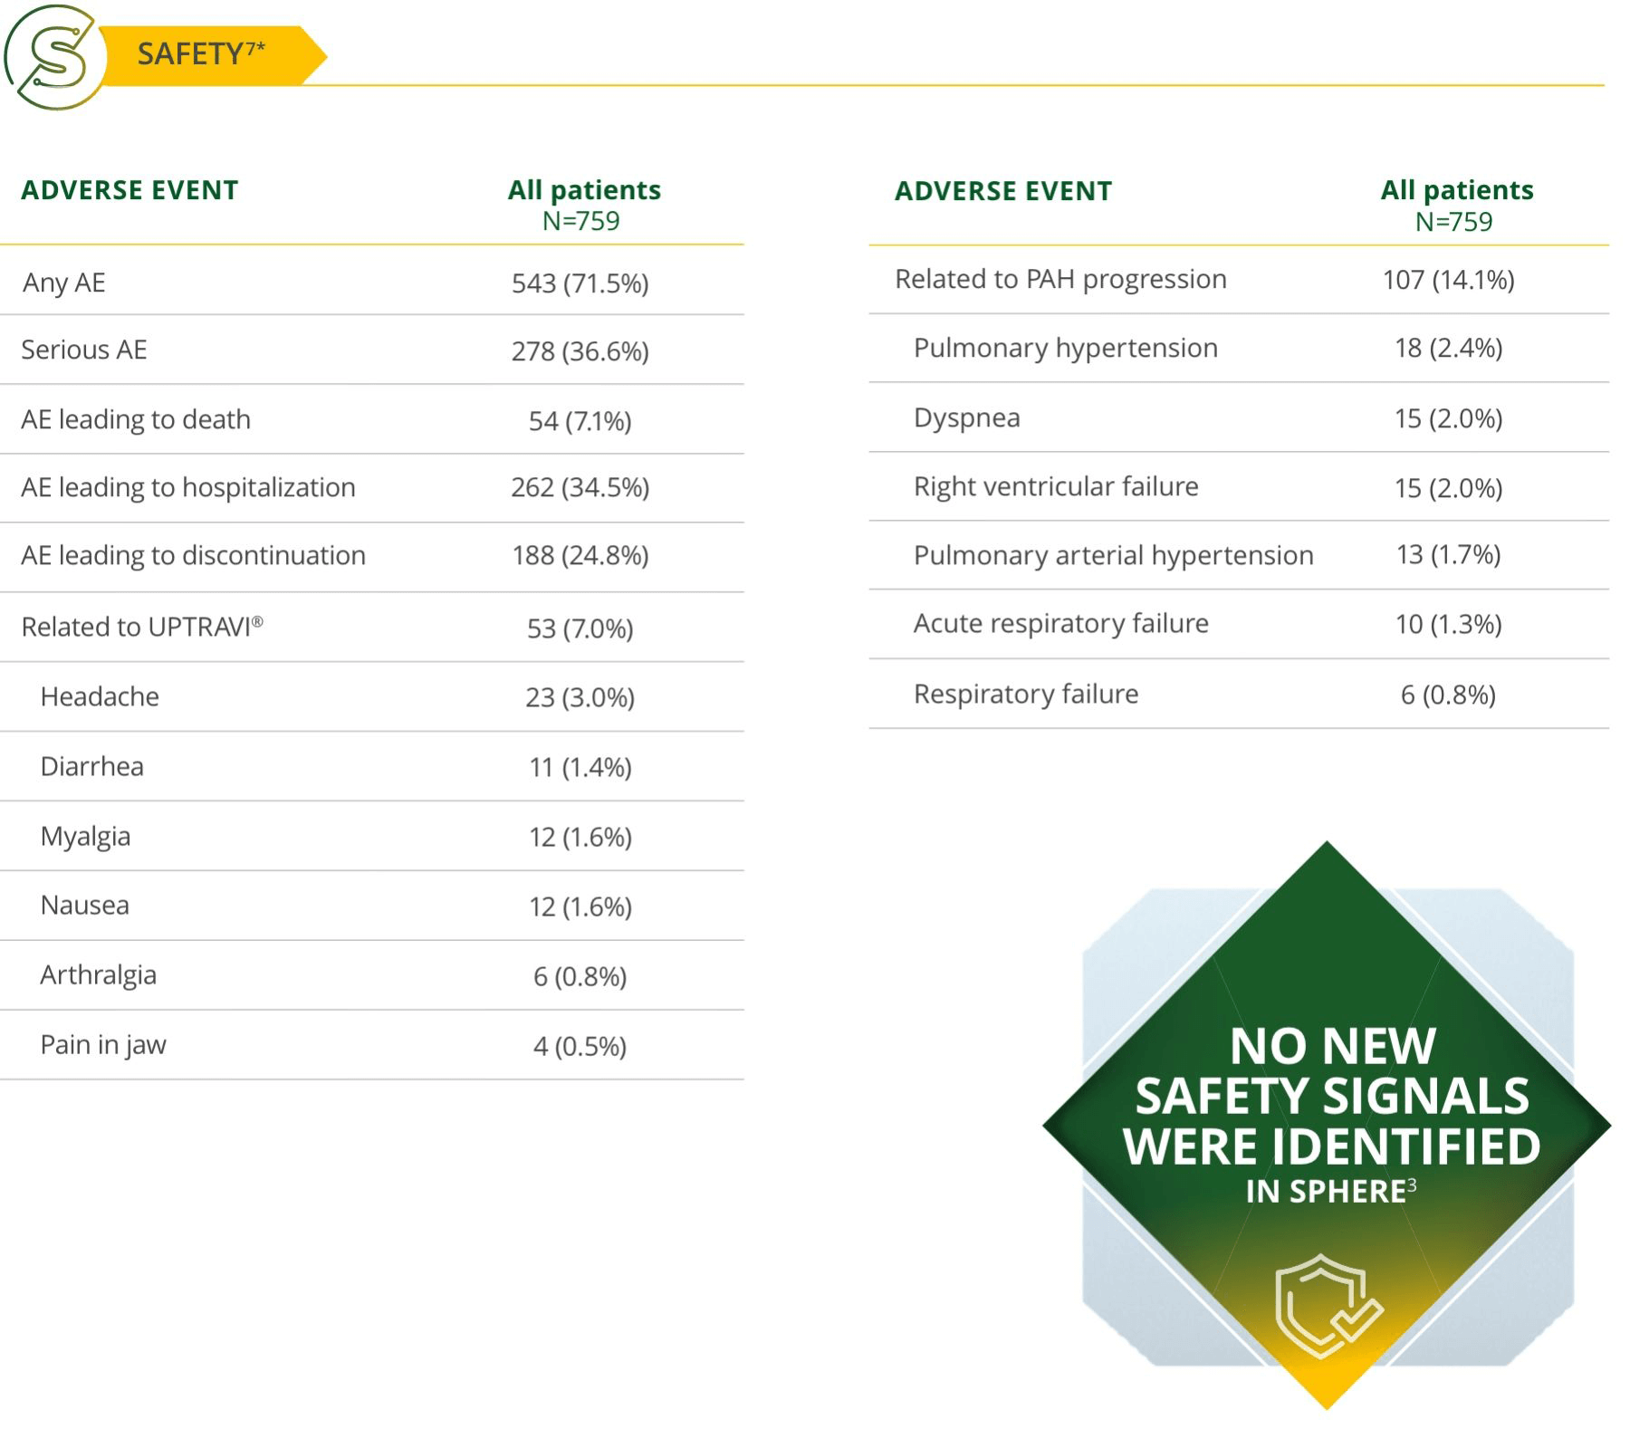Open the SPHERE superscript 3 reference

(x=1409, y=1186)
